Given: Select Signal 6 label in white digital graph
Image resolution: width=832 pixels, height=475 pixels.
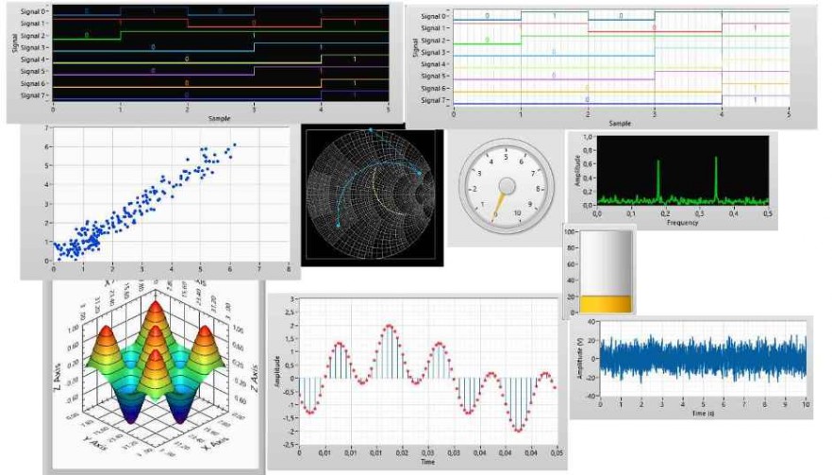Looking at the screenshot, I should pos(434,88).
